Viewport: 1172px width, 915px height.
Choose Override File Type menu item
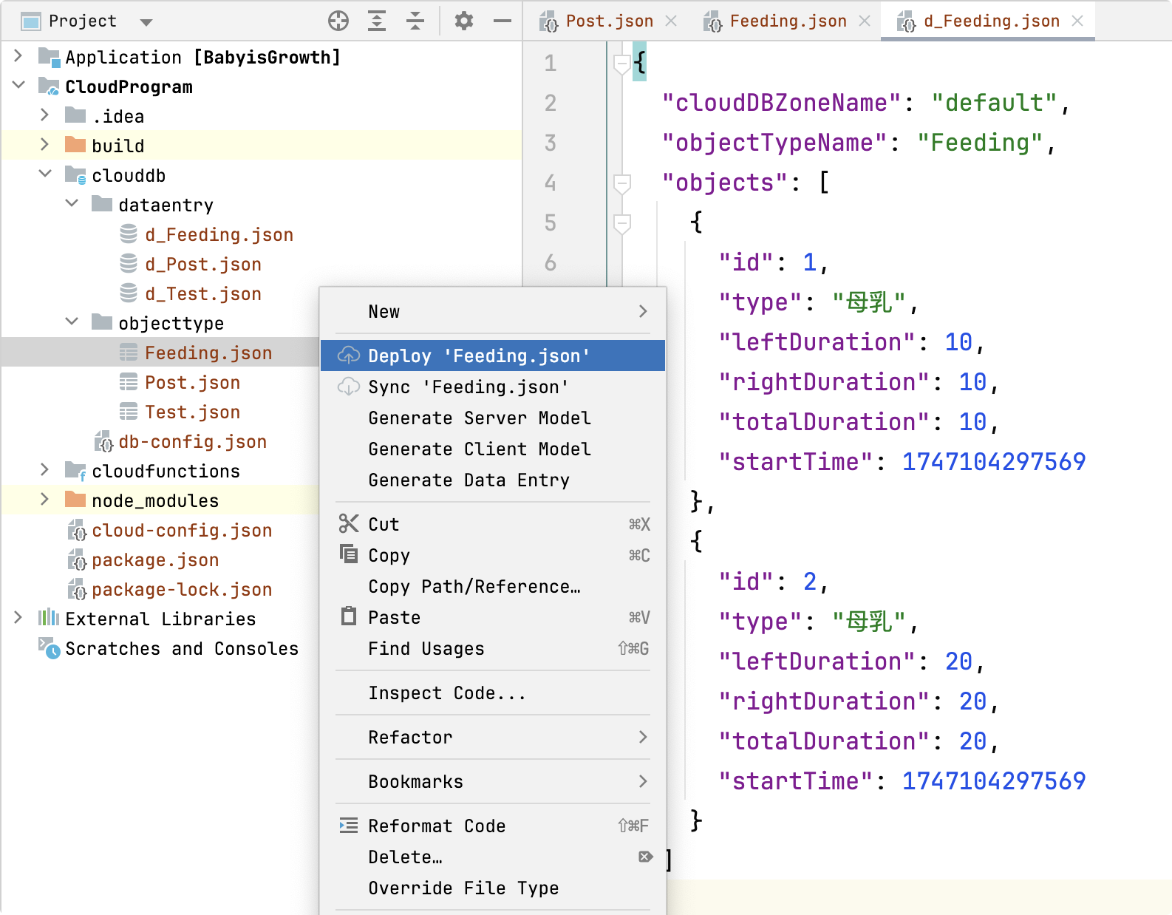493,888
